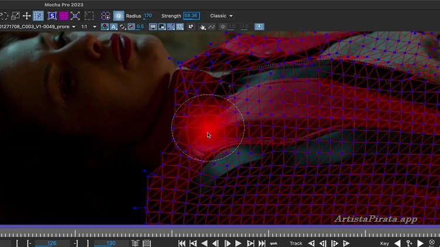Screen dimensions: 440x247
Task: Click the add-key icon in Key section
Action: 409,243
